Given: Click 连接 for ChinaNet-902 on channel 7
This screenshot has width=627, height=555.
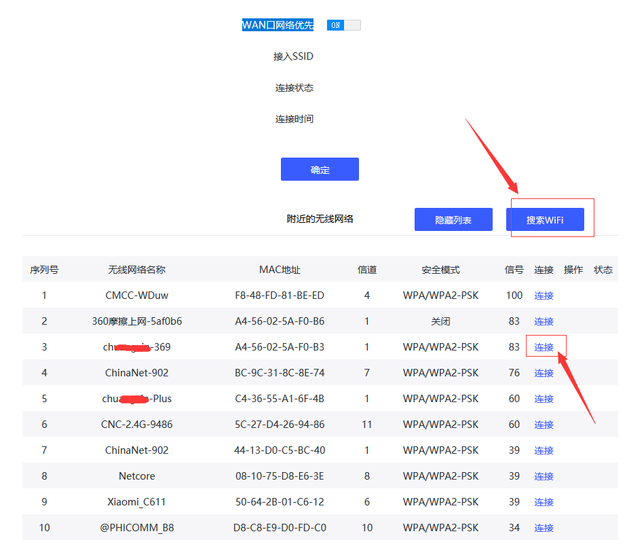Looking at the screenshot, I should 544,373.
